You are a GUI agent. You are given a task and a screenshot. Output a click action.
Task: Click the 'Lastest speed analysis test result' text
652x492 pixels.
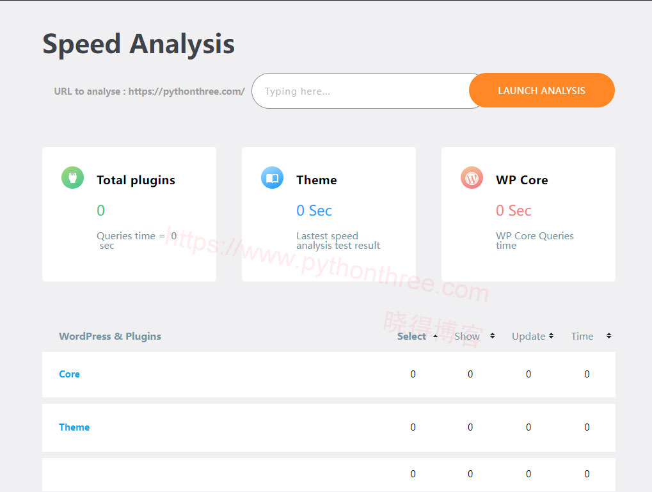338,241
